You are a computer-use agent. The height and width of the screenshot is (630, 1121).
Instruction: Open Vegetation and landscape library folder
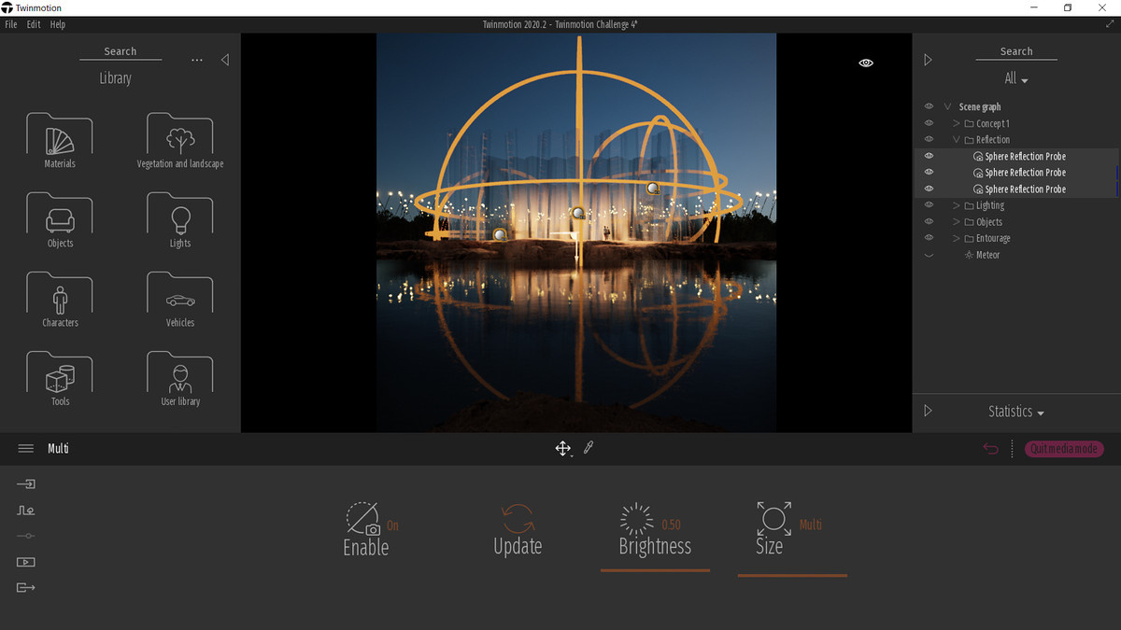pos(180,141)
